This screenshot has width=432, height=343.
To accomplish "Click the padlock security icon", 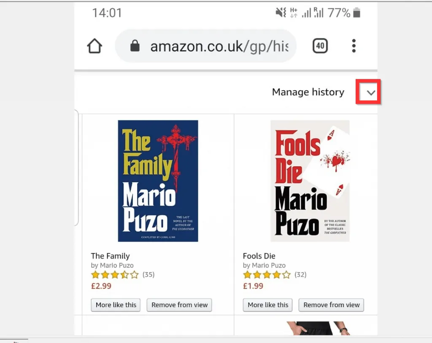I will 135,46.
